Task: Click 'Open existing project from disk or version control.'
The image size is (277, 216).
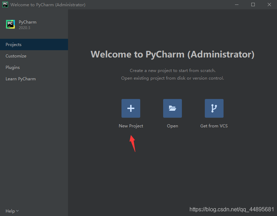Action: (x=173, y=78)
